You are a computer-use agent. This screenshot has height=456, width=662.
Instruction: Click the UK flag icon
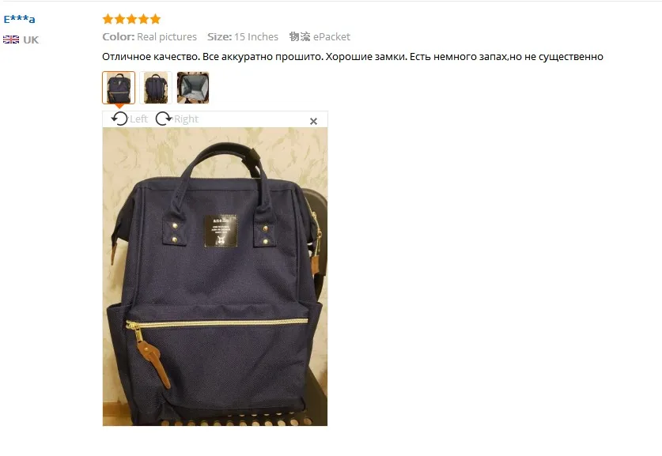[11, 40]
